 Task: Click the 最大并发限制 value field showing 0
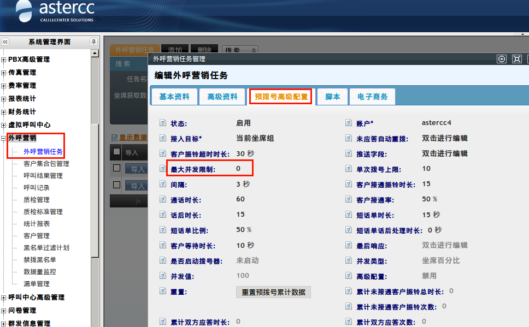click(238, 169)
